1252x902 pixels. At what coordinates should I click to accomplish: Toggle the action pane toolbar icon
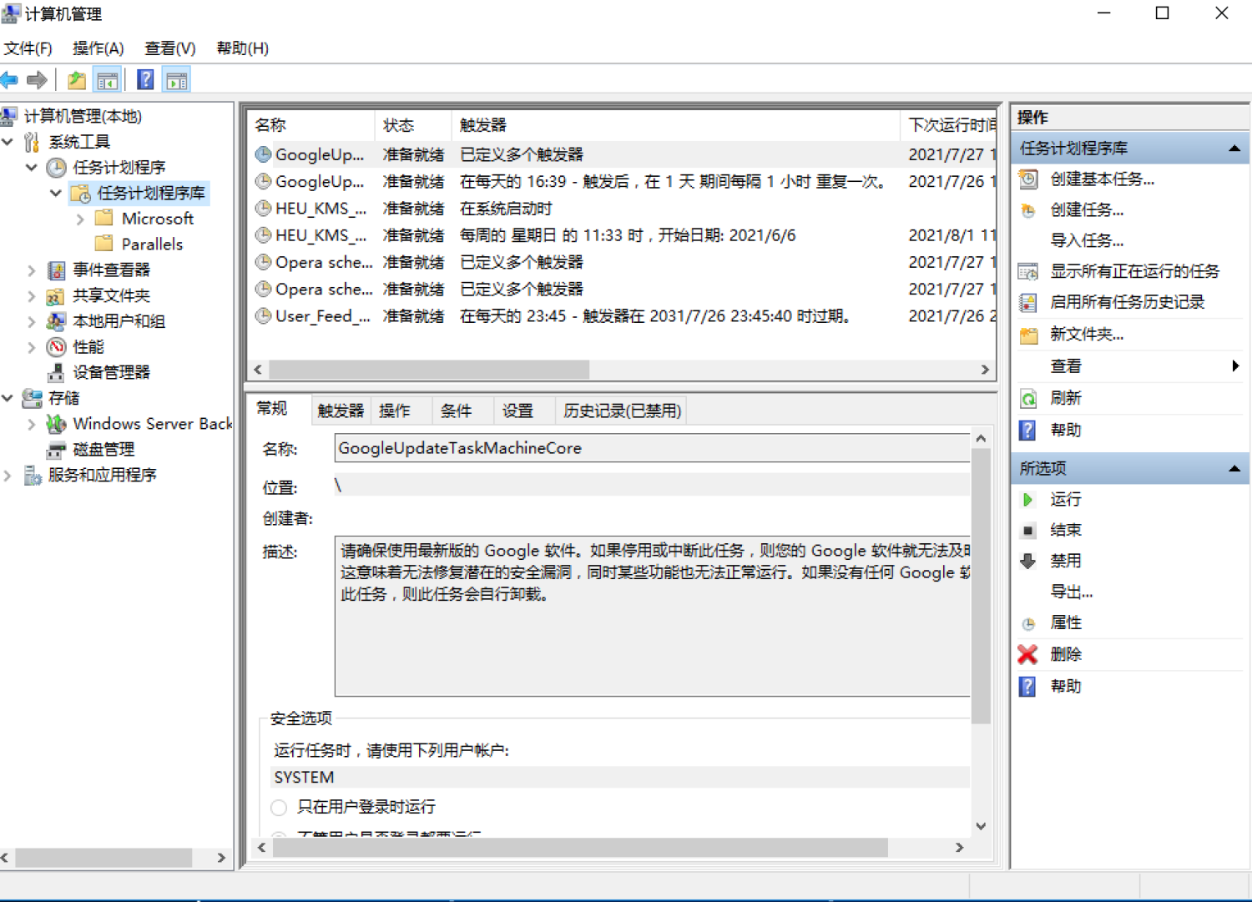(x=177, y=80)
